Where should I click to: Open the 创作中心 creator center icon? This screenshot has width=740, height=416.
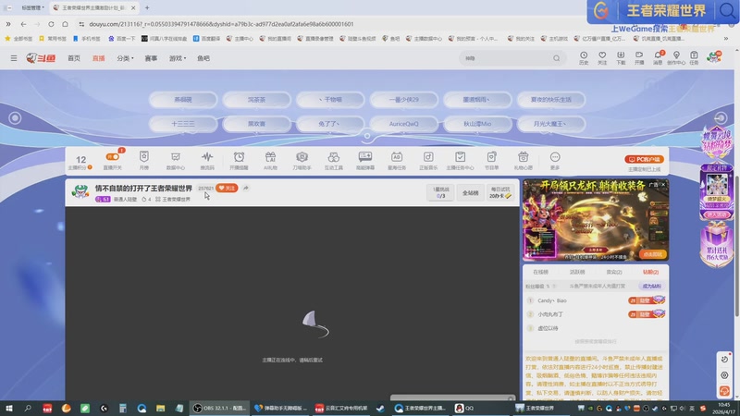click(676, 58)
